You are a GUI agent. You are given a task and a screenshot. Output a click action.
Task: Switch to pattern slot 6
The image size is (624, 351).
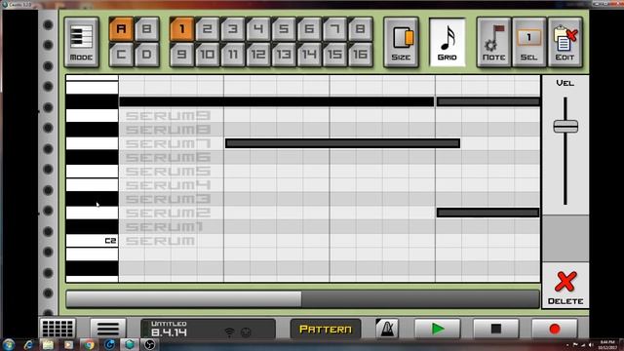309,29
